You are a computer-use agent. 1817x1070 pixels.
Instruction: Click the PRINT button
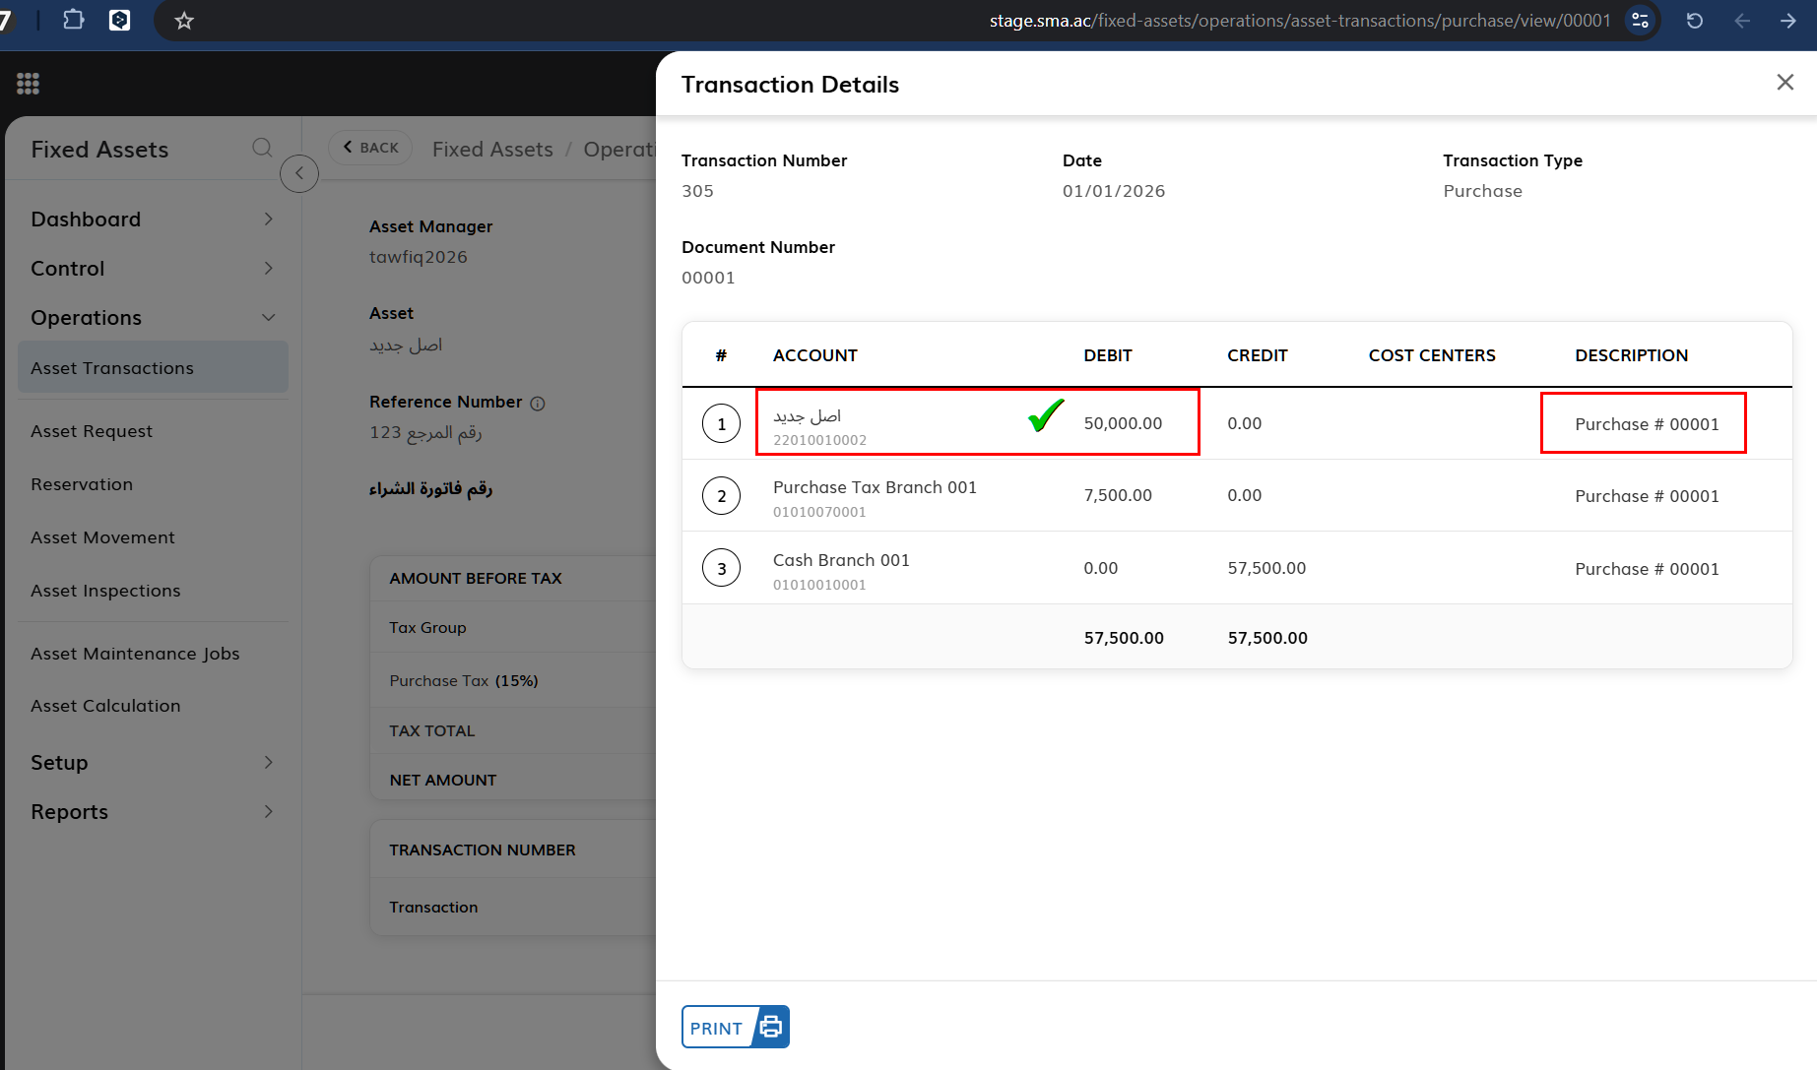[735, 1027]
